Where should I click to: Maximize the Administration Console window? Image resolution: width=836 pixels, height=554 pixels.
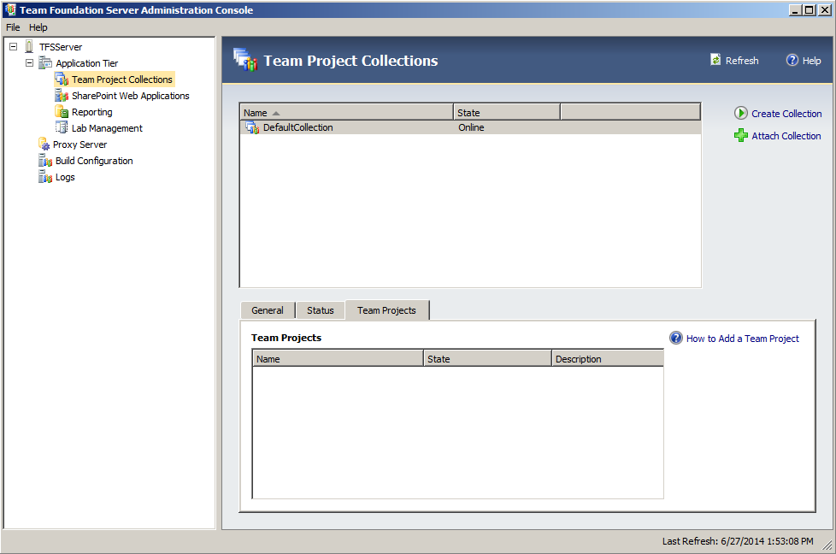[x=810, y=9]
